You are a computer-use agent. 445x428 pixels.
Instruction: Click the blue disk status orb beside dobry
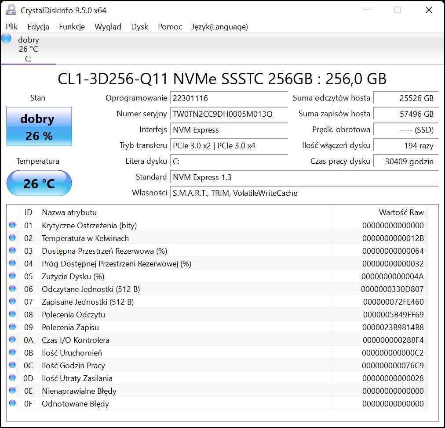click(6, 38)
